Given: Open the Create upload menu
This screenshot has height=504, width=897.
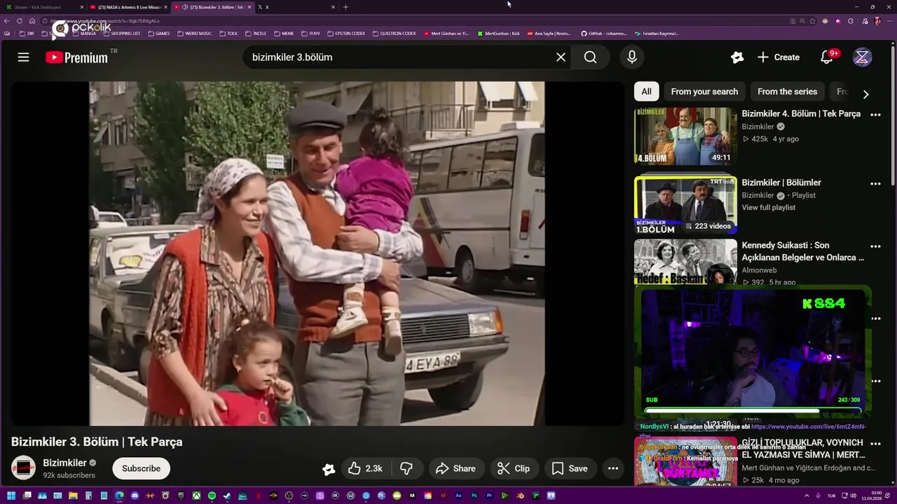Looking at the screenshot, I should click(779, 57).
